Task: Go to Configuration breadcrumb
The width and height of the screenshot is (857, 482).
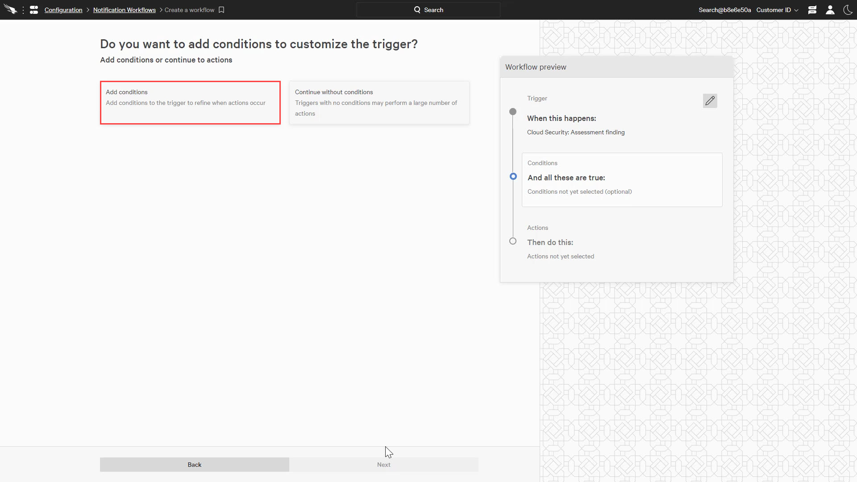Action: pyautogui.click(x=63, y=10)
